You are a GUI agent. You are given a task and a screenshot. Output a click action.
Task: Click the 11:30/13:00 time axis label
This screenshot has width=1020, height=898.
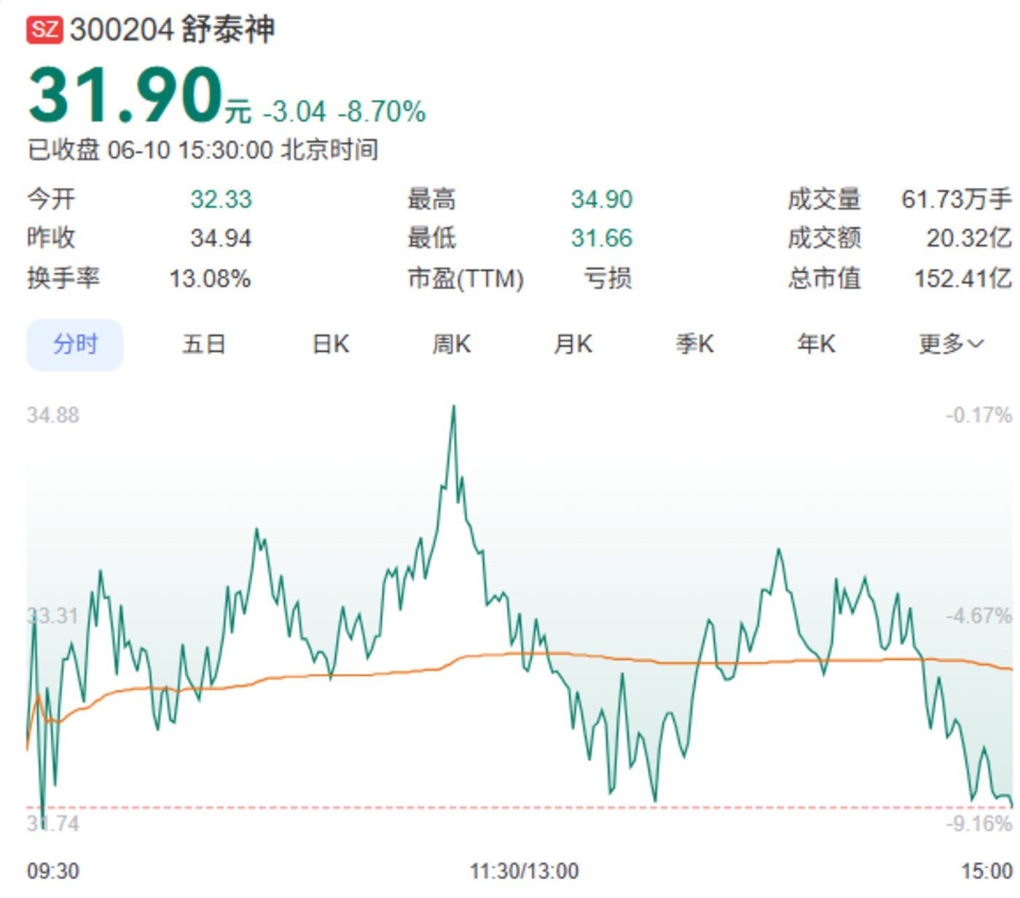tap(524, 871)
